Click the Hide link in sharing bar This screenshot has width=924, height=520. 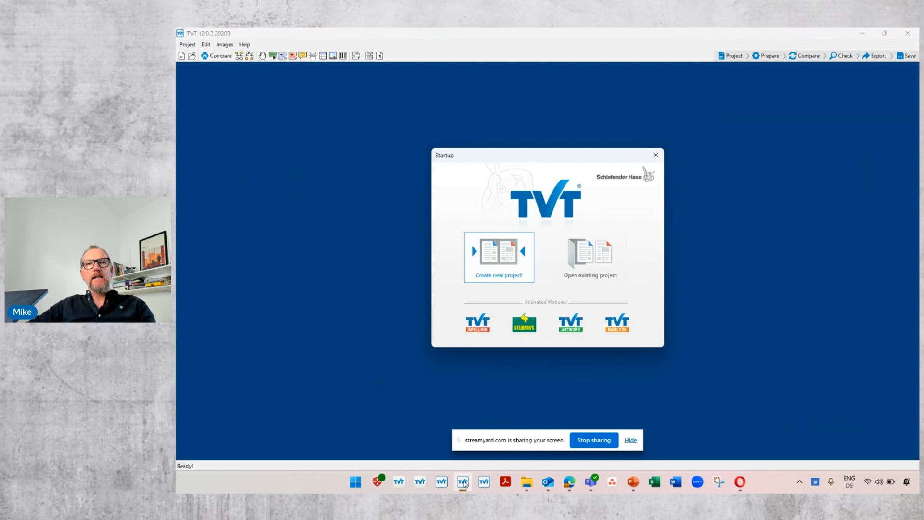[x=630, y=440]
